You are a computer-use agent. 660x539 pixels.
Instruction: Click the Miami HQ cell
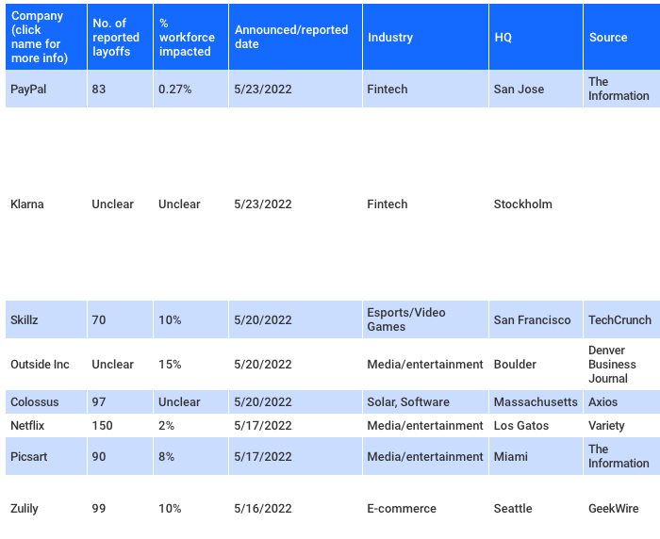tap(536, 456)
